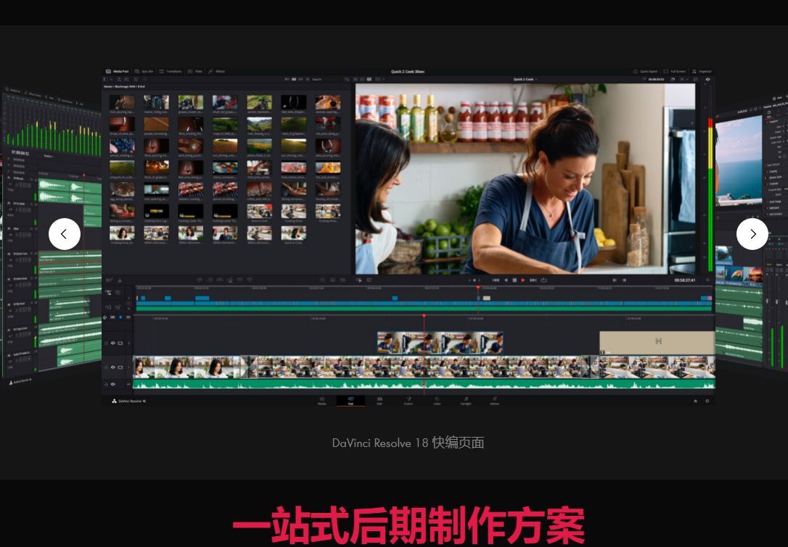Disable video on the upper video track
The width and height of the screenshot is (788, 547).
(120, 343)
